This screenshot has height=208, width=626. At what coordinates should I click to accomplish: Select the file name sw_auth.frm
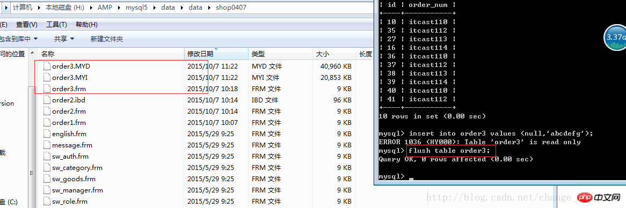point(70,156)
